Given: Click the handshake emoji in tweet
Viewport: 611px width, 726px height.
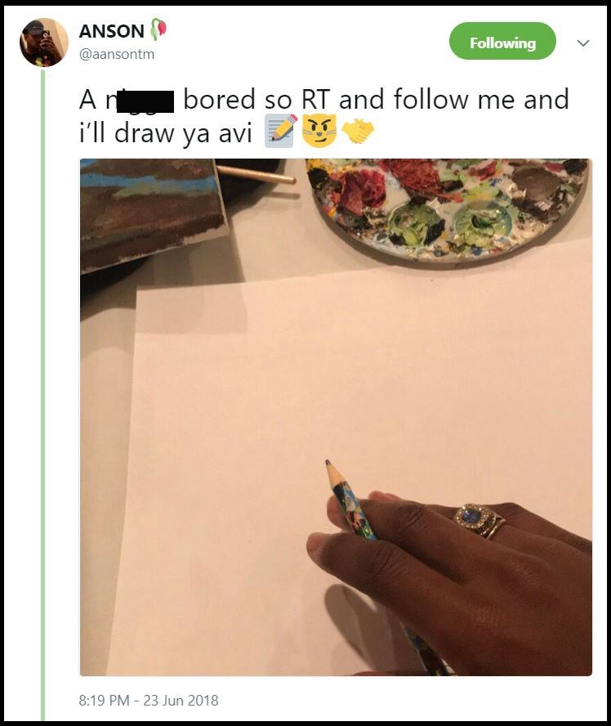Looking at the screenshot, I should point(357,131).
